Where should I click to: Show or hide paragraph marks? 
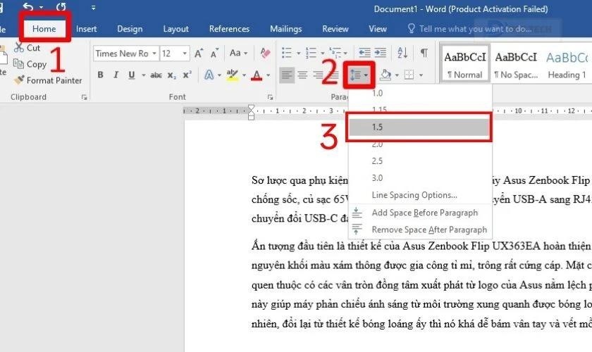[x=424, y=53]
